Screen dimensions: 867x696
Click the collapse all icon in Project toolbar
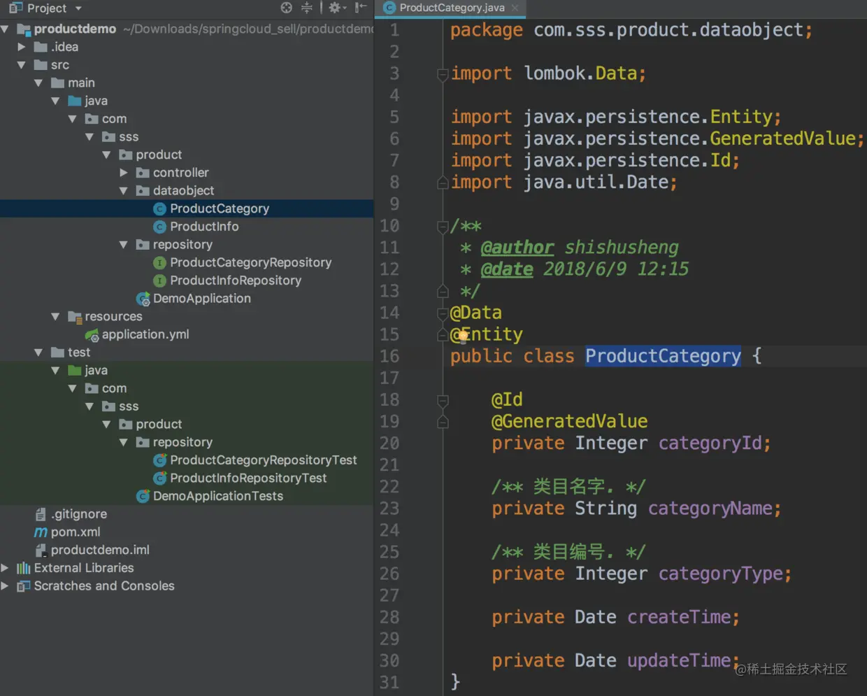click(x=307, y=8)
